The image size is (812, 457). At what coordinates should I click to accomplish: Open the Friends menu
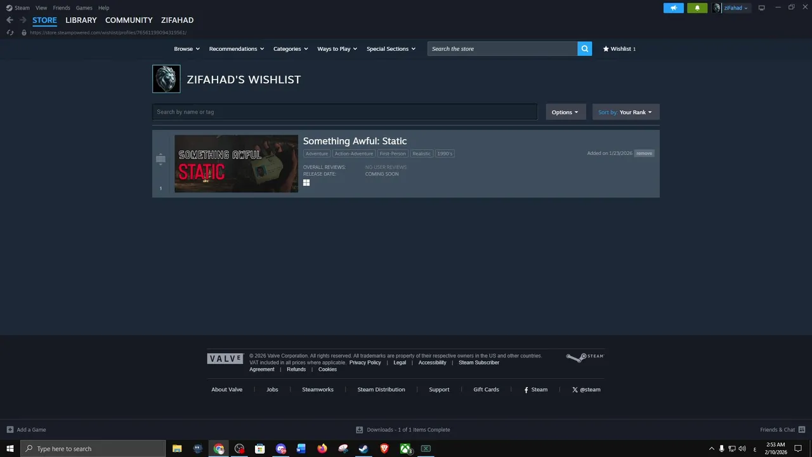coord(62,8)
